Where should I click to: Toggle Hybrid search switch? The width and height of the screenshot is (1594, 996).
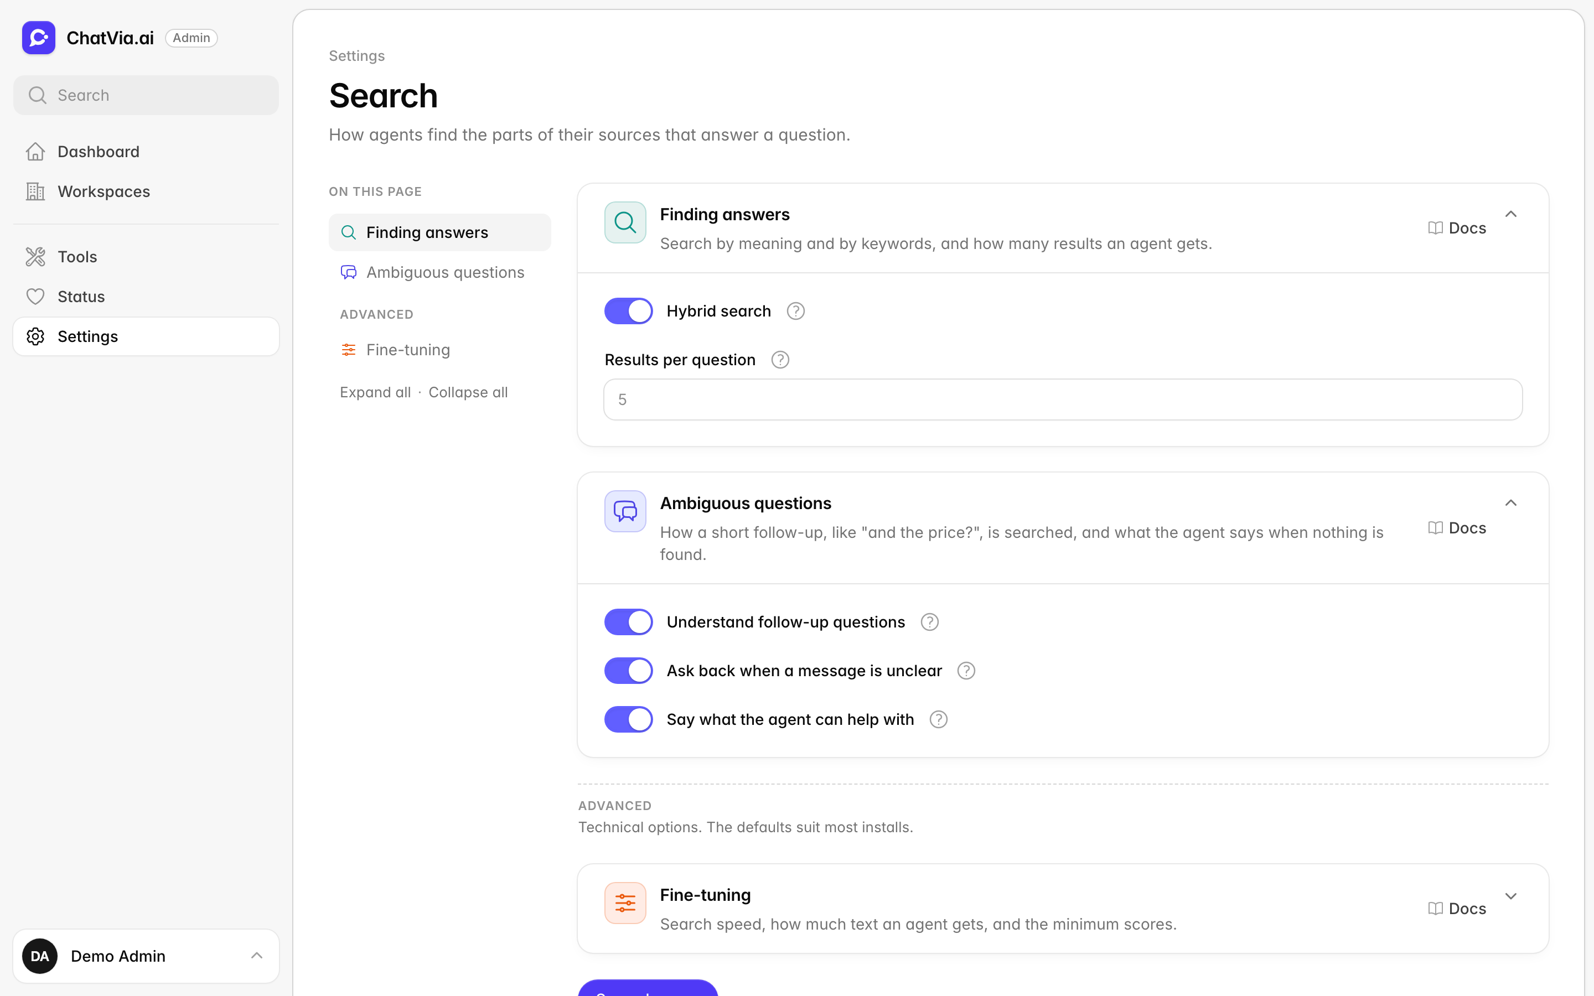click(628, 311)
